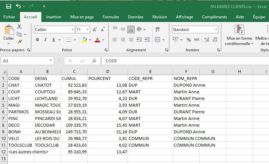Insert function with fx icon

(x=94, y=61)
